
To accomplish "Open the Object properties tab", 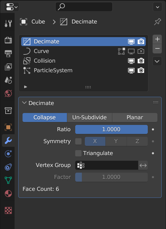I will click(x=8, y=127).
